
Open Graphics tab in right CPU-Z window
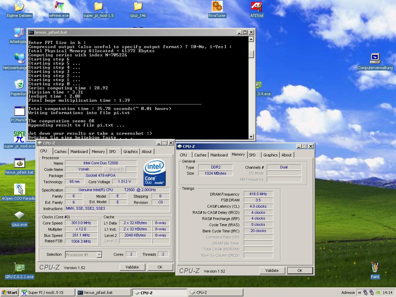270,155
